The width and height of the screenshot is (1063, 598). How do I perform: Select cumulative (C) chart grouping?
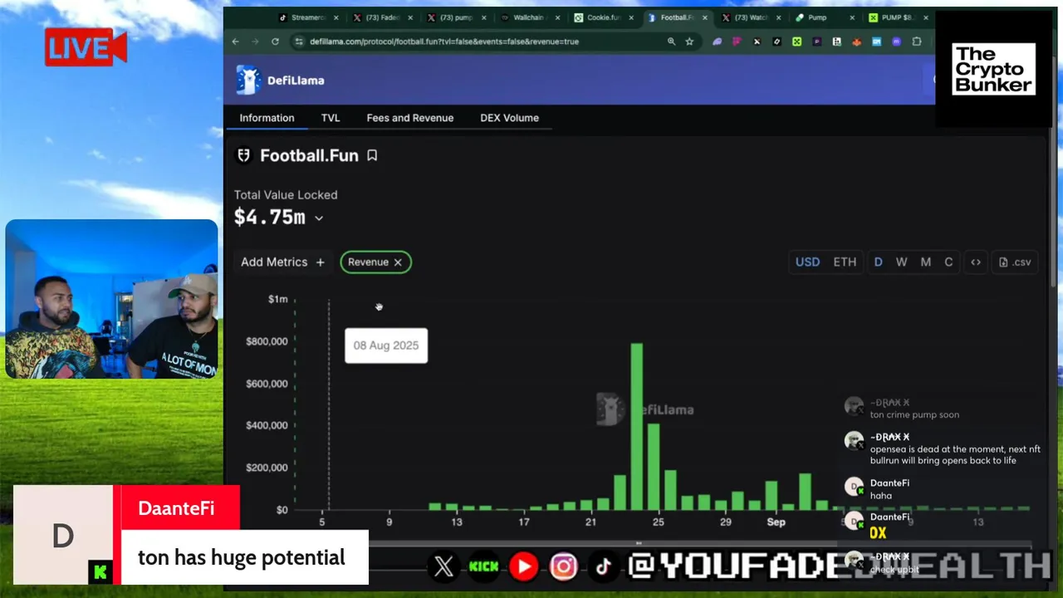click(948, 262)
